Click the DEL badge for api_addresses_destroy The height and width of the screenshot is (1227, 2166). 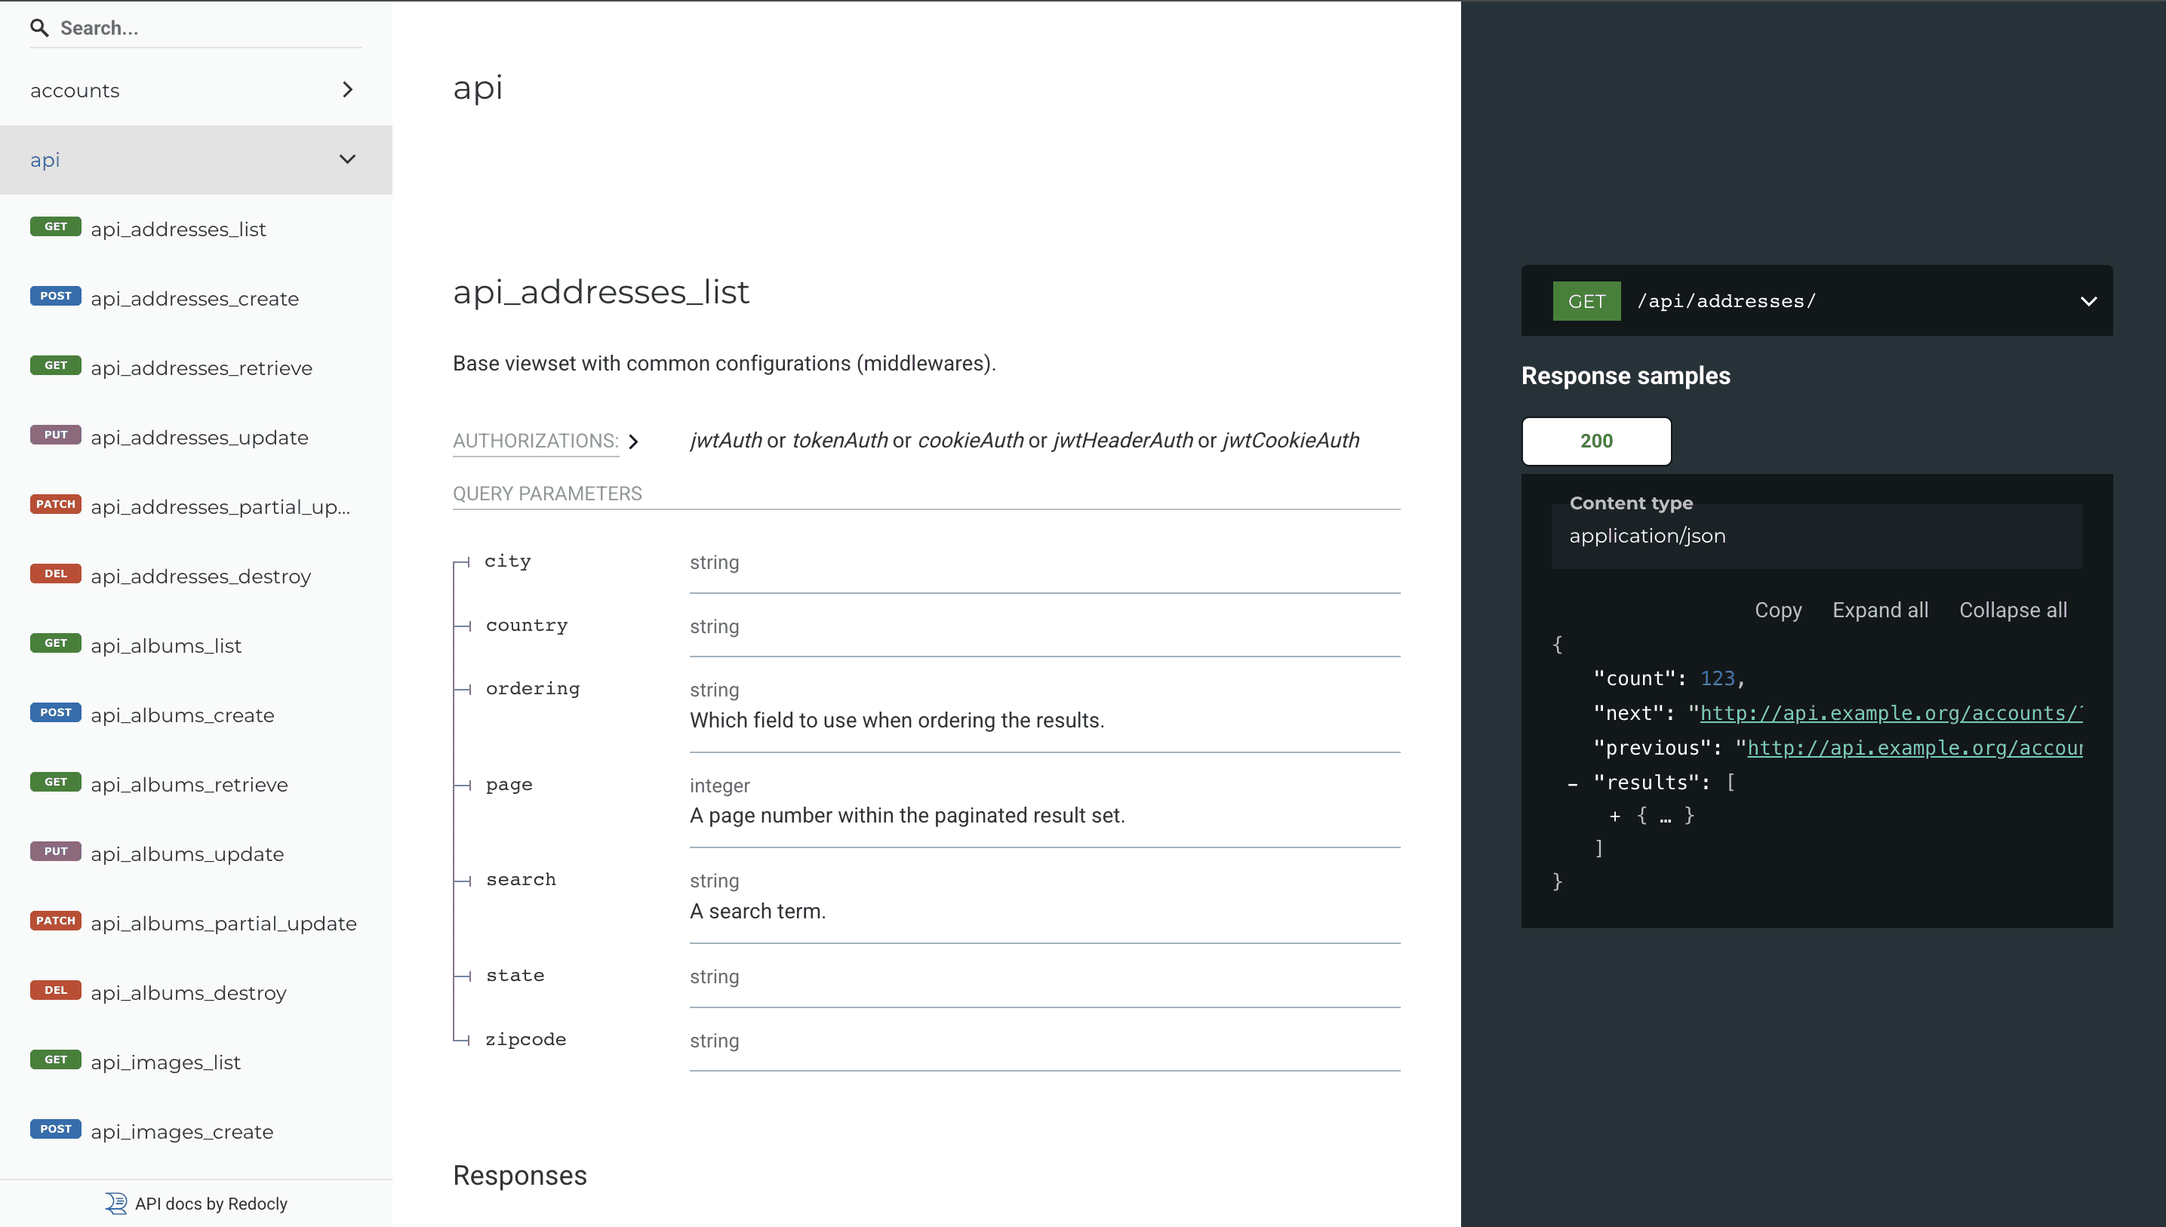pos(56,574)
